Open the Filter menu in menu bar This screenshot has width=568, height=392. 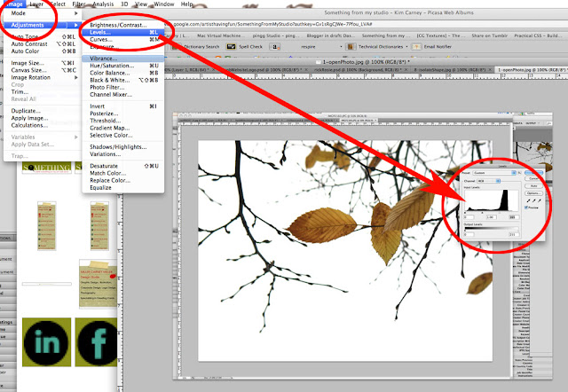point(79,4)
